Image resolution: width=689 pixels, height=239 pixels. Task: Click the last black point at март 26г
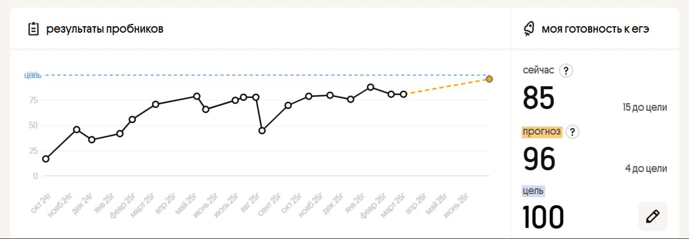click(x=403, y=94)
